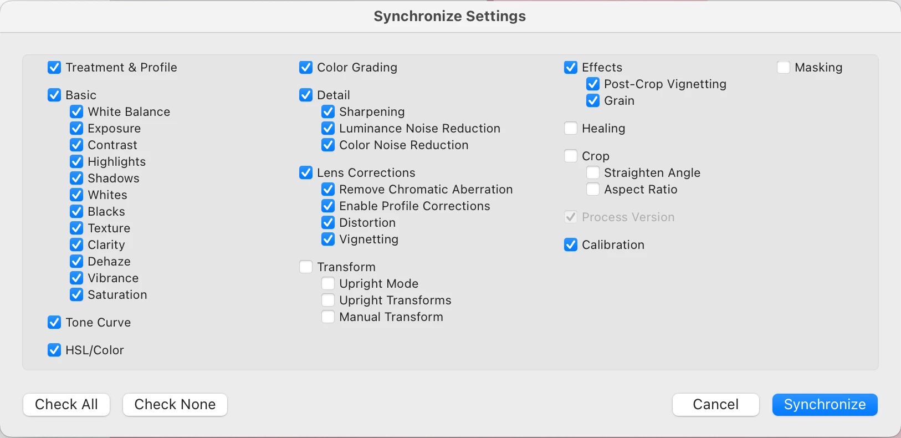901x438 pixels.
Task: Cancel the Synchronize Settings dialog
Action: tap(715, 405)
